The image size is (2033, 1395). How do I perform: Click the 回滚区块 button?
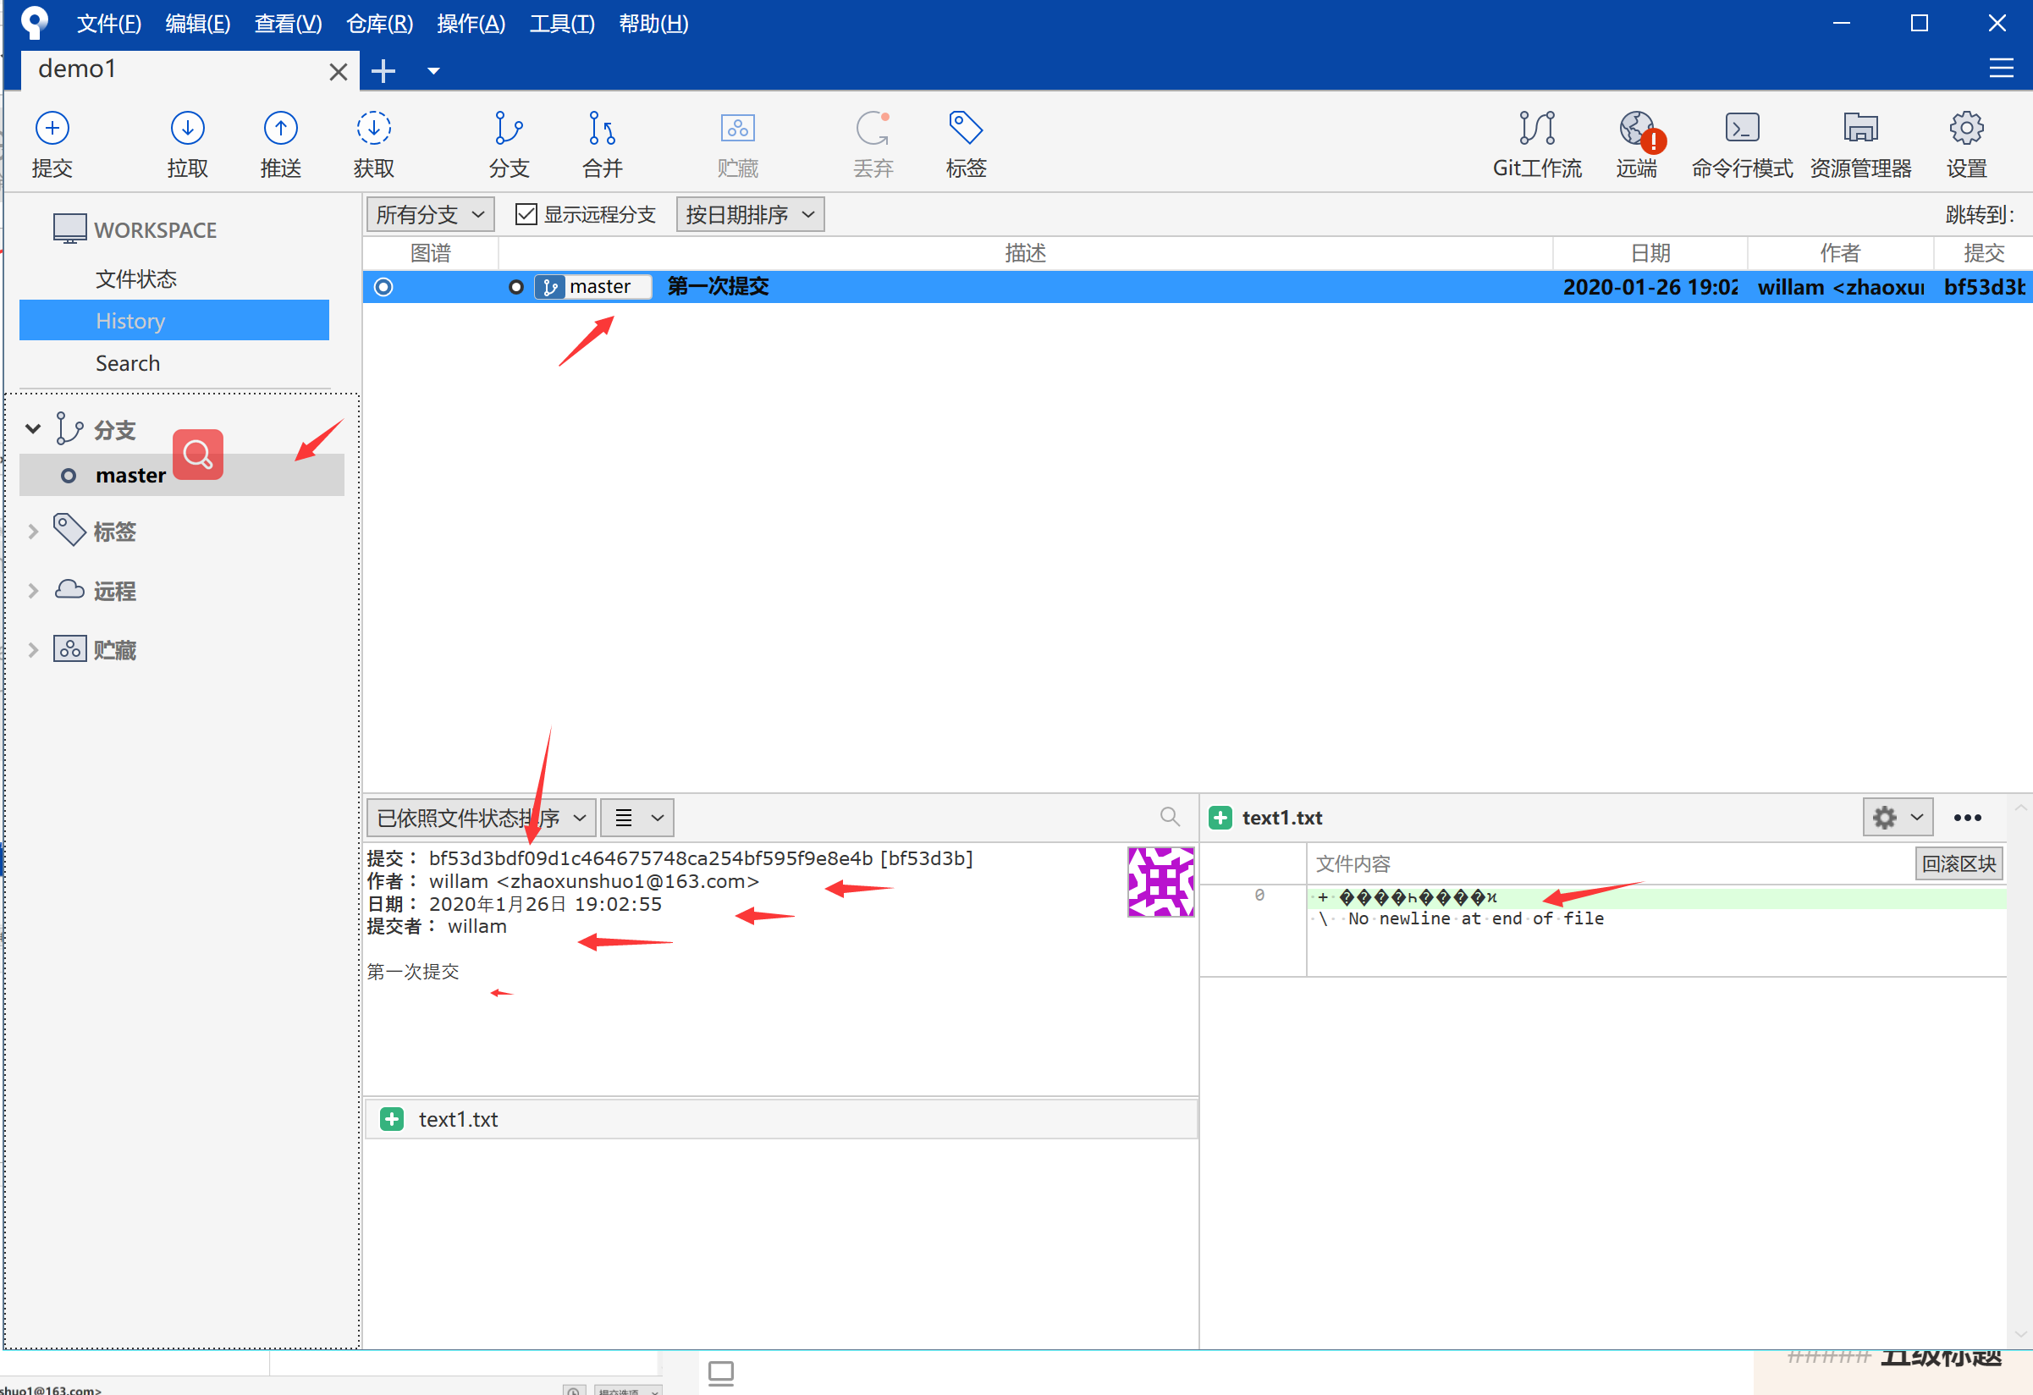1958,863
